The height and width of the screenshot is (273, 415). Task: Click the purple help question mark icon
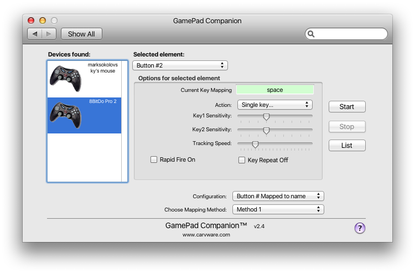pos(360,228)
